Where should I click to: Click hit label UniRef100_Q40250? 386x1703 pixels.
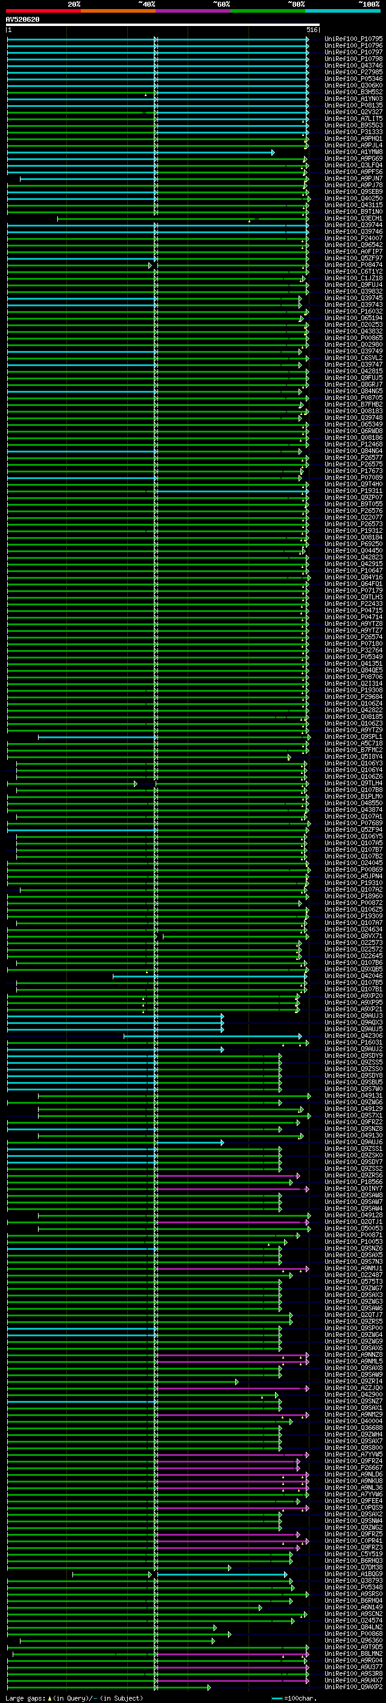[353, 198]
